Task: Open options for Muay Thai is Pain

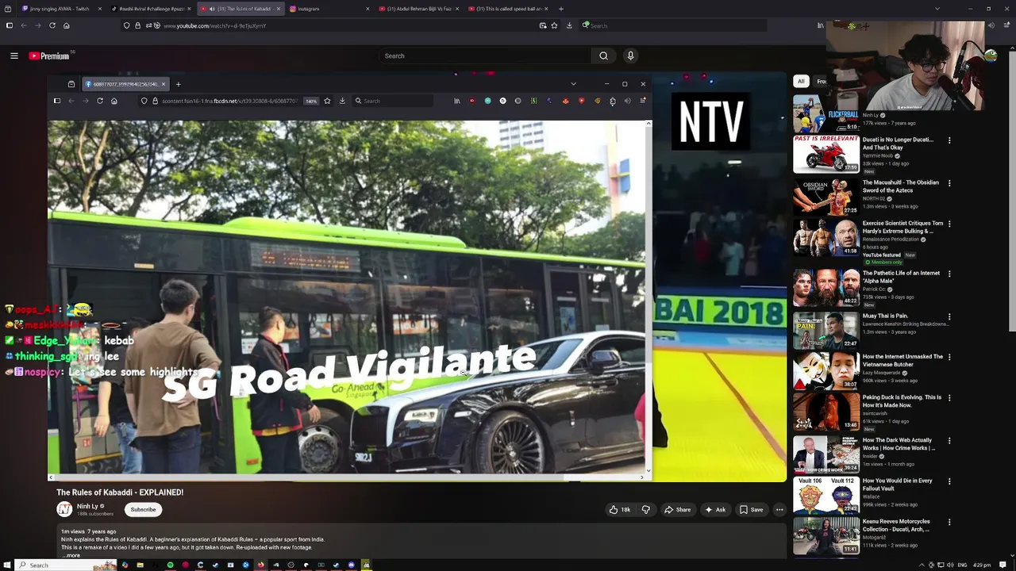Action: (x=949, y=316)
